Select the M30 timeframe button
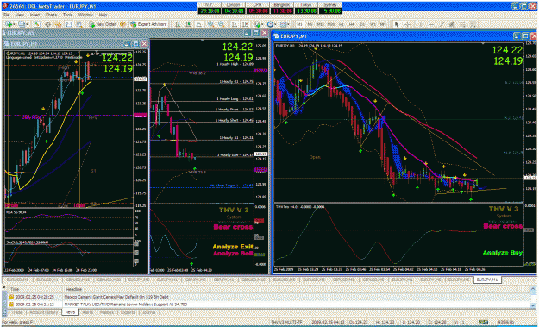 [x=330, y=24]
